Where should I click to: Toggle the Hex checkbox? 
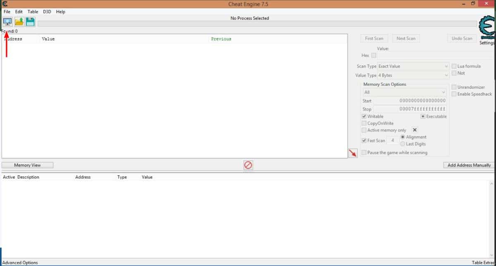pyautogui.click(x=374, y=55)
